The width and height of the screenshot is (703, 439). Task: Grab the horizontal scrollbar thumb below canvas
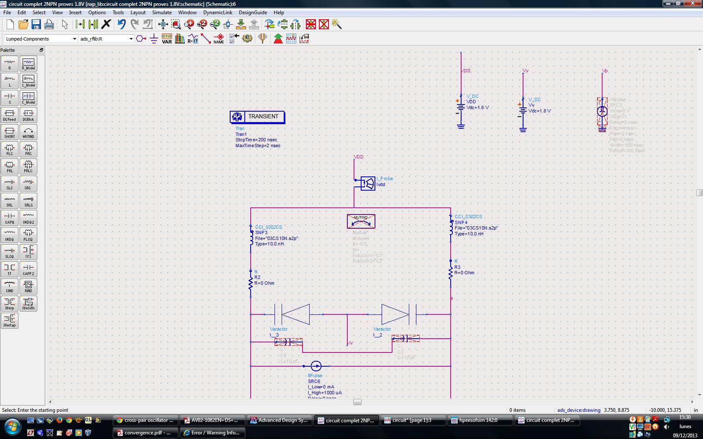[357, 402]
